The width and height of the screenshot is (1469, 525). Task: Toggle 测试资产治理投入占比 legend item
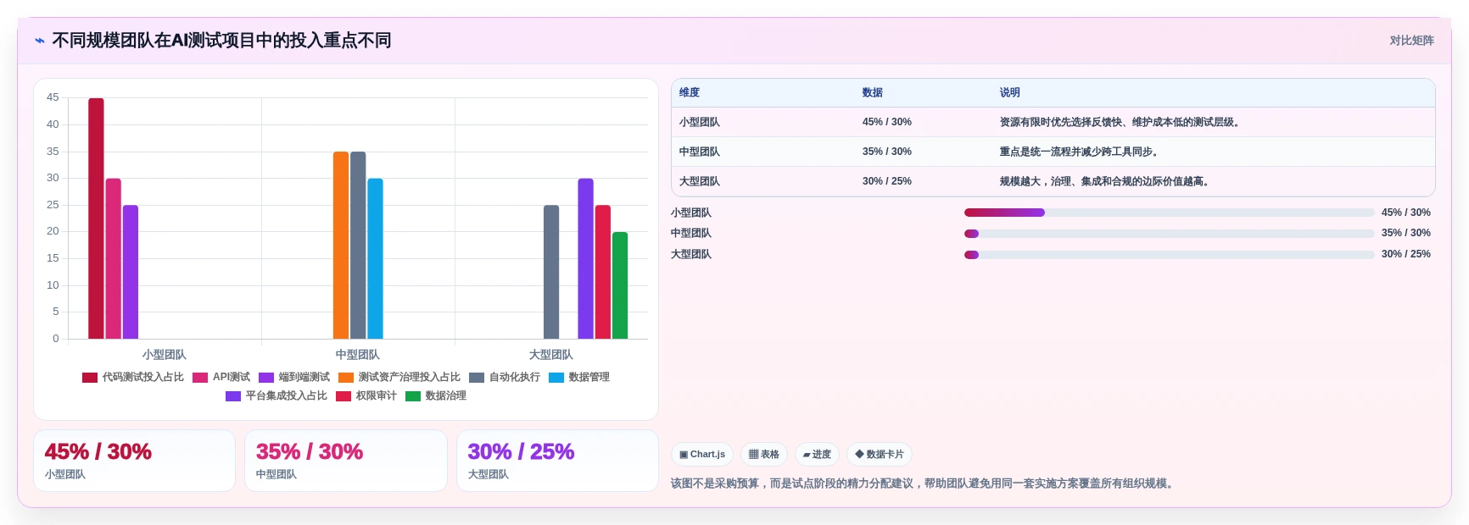399,377
